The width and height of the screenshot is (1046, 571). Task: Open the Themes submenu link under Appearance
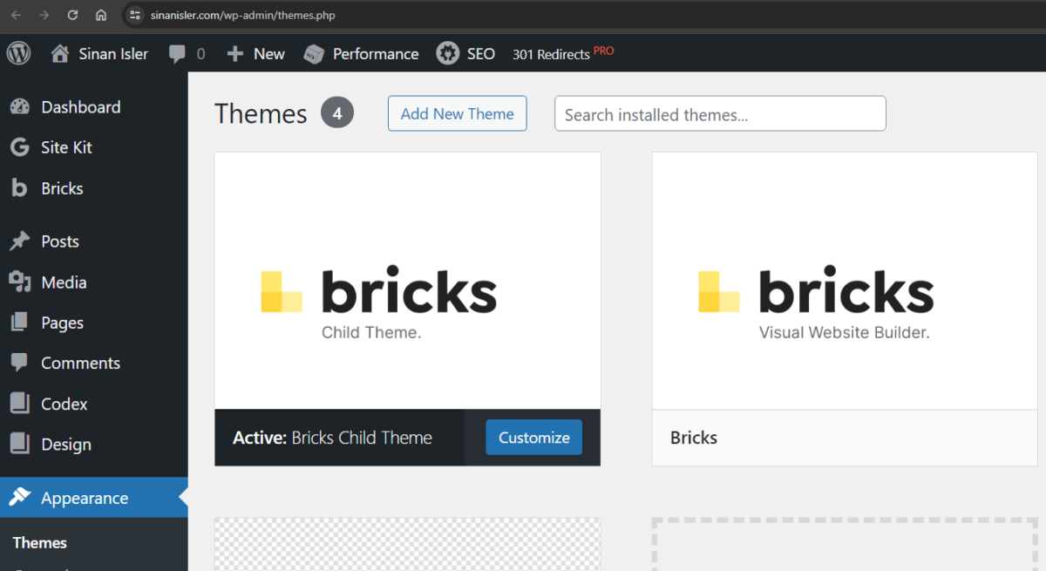pos(38,542)
